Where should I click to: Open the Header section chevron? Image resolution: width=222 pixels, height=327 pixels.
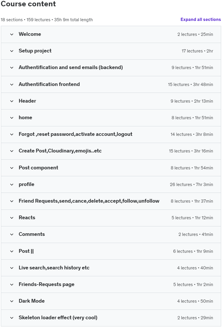pos(12,101)
